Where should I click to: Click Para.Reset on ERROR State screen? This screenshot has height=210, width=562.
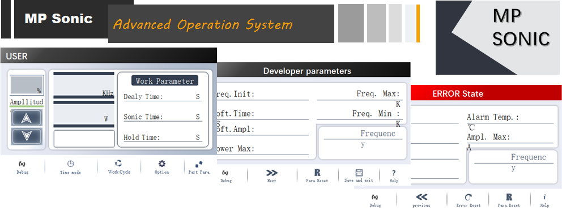click(x=509, y=197)
